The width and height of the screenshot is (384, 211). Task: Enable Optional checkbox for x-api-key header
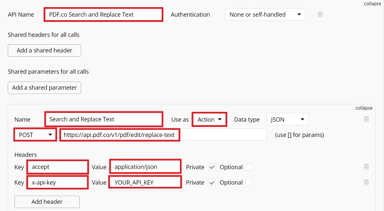tap(249, 183)
